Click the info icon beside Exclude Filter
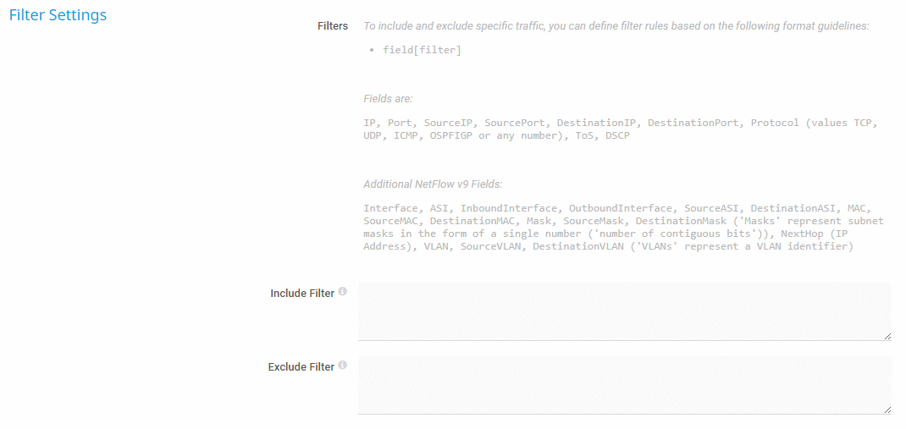Screen dimensions: 906x429 (343, 366)
